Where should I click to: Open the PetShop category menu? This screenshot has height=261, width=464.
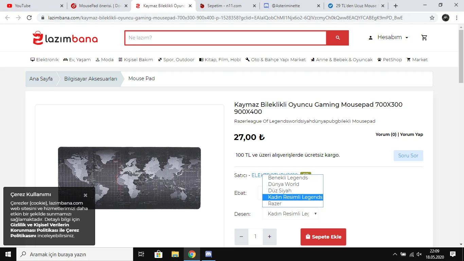(390, 59)
